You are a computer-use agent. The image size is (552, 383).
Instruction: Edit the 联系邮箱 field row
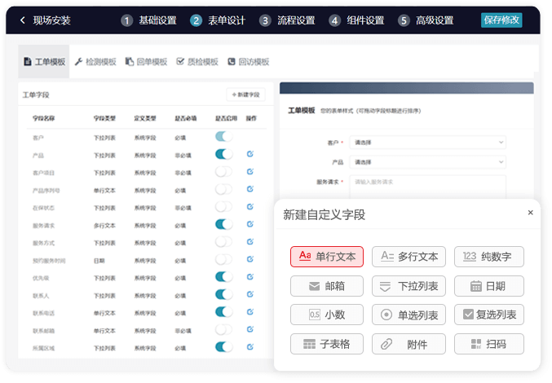(250, 329)
